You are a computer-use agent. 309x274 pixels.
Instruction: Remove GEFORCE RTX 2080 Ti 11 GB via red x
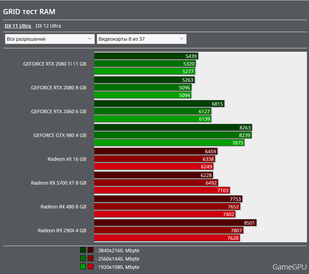pos(89,64)
